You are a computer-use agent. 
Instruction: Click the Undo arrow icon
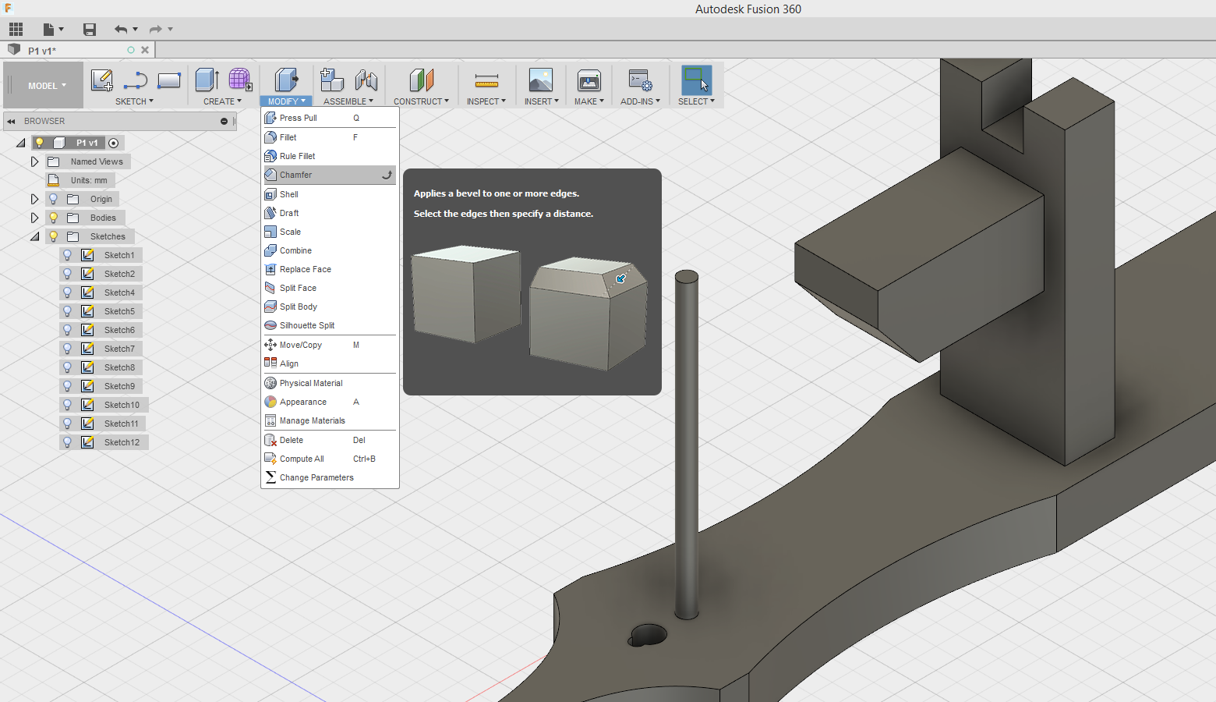(121, 30)
